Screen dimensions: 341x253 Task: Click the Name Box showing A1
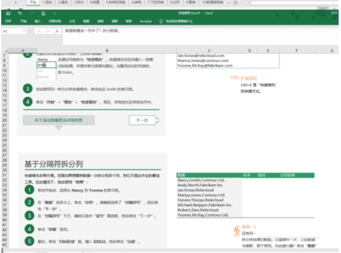pos(12,31)
